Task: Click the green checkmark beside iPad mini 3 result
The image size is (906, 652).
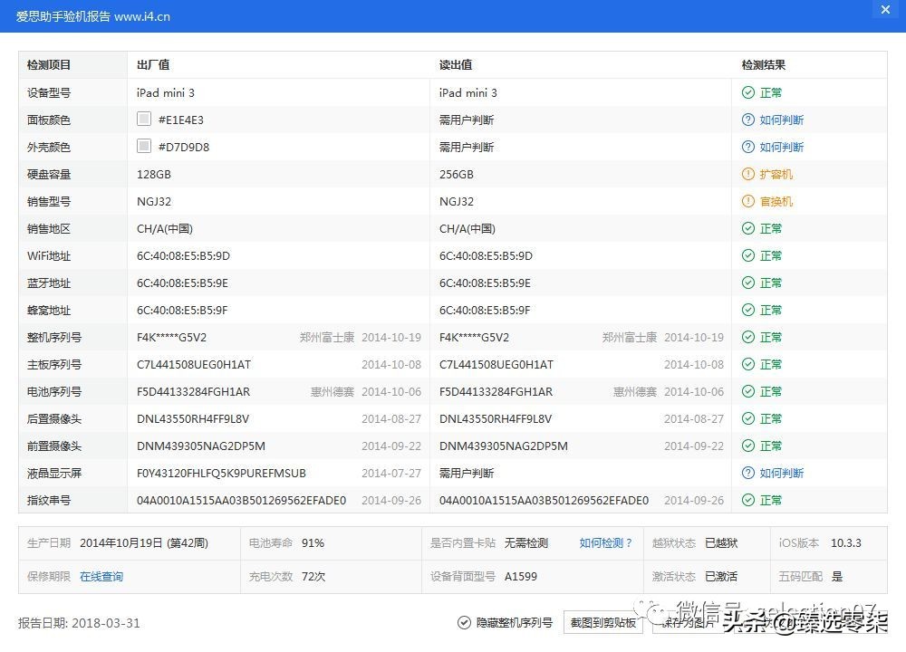Action: (747, 92)
